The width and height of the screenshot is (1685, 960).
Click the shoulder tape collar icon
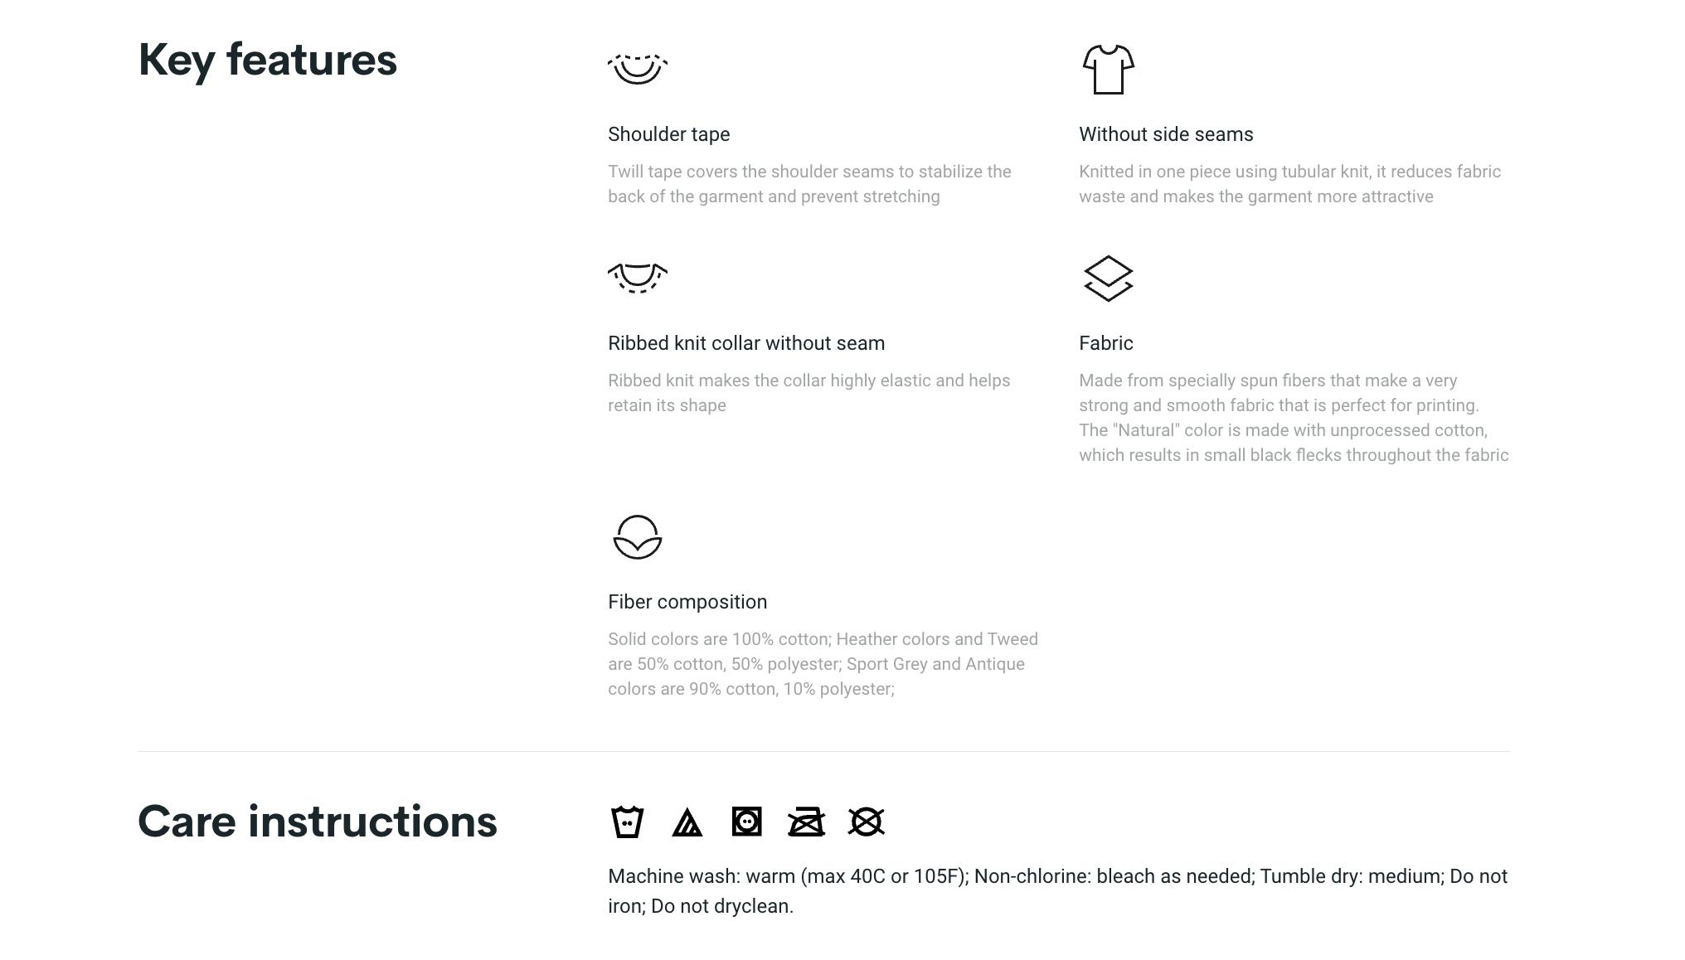(638, 69)
